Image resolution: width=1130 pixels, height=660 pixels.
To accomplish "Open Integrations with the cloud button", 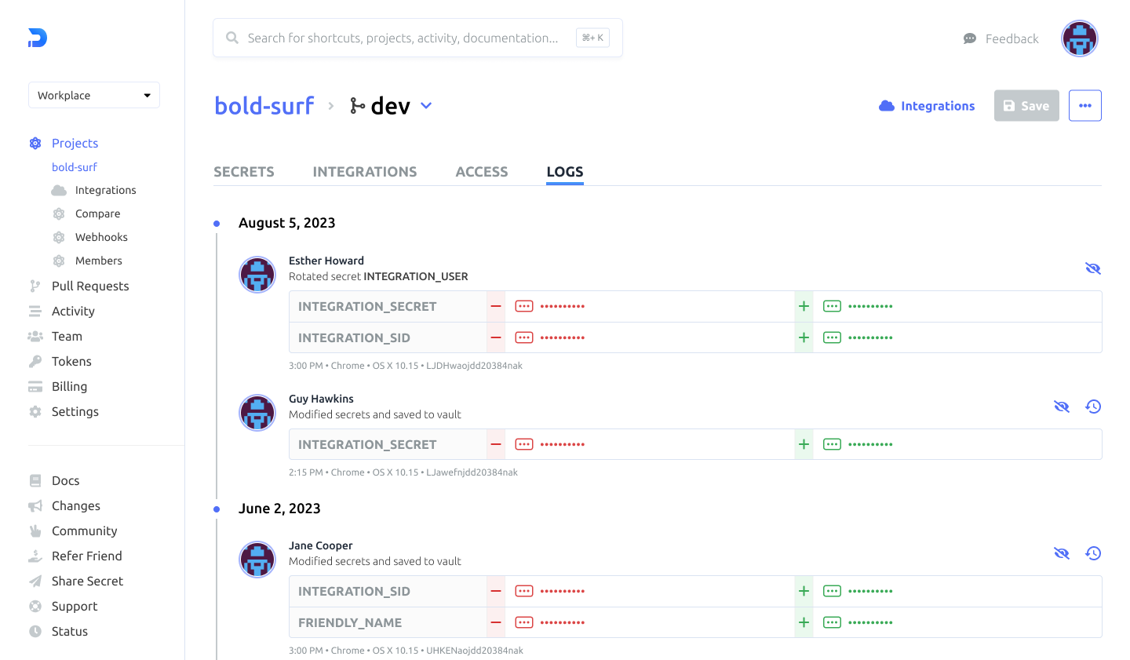I will [926, 105].
